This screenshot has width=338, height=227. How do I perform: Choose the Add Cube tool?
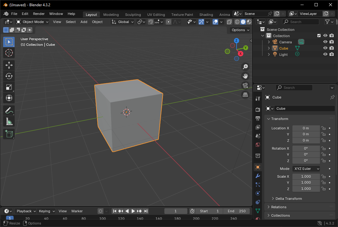[9, 134]
